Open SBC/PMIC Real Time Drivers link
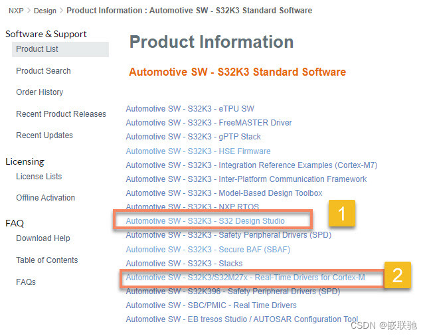 (x=211, y=305)
